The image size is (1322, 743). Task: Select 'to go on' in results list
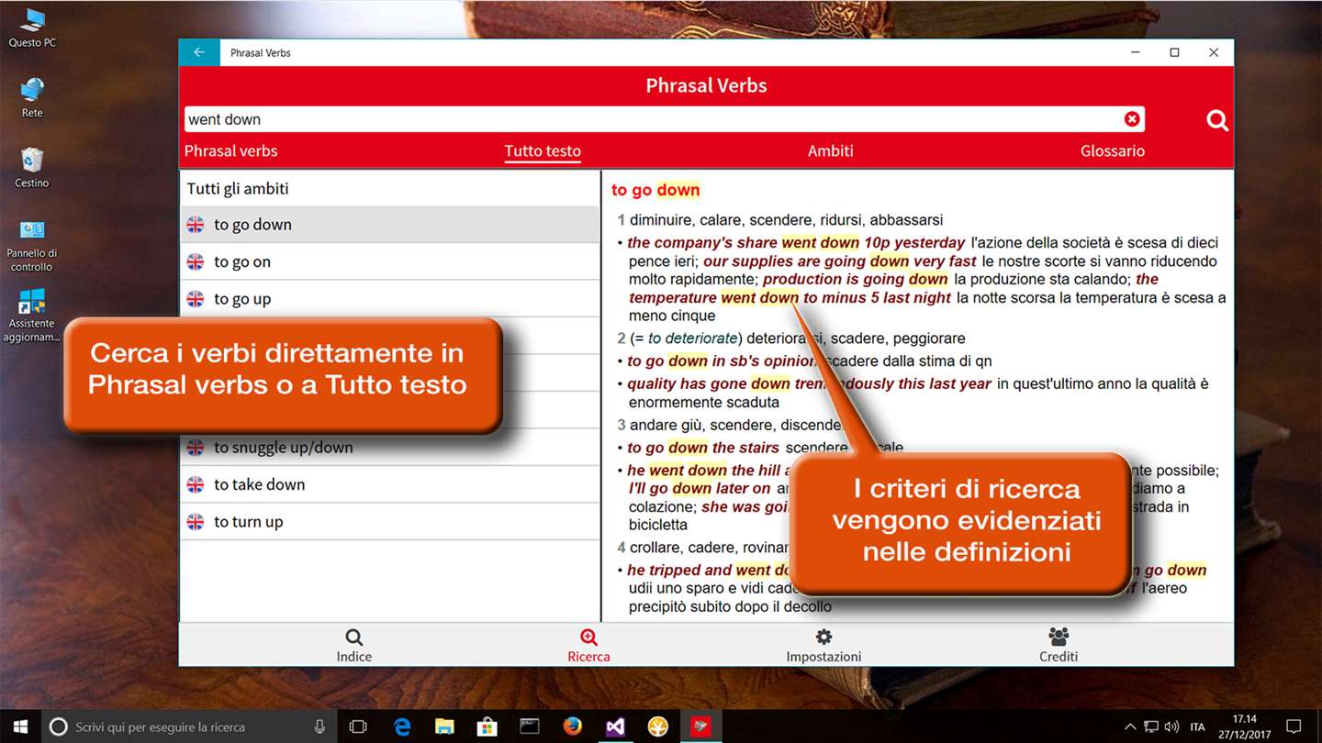[390, 261]
